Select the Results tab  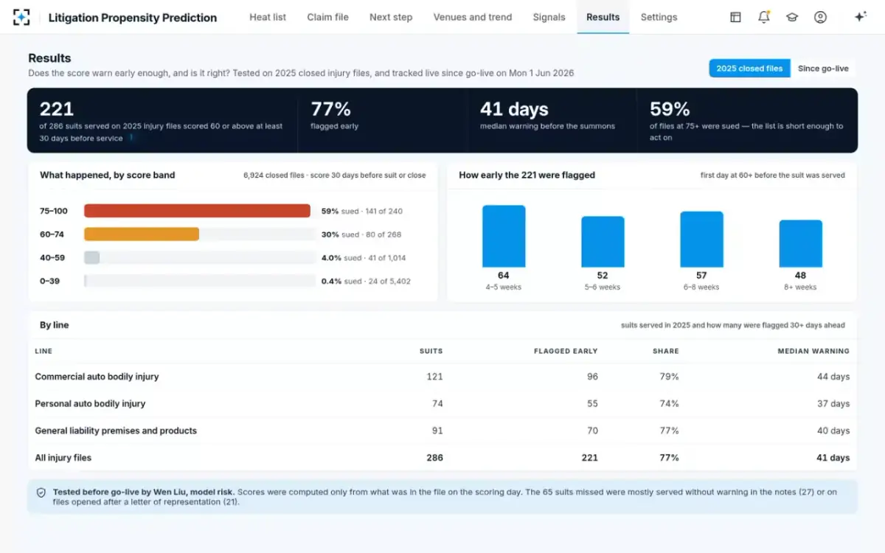coord(603,17)
